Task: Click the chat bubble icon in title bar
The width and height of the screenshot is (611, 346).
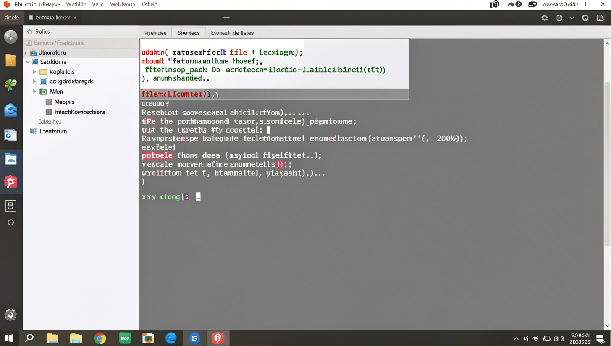Action: [532, 5]
